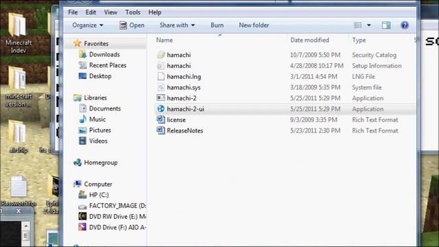Click the LNG File type text
This screenshot has height=247, width=439.
coord(364,76)
